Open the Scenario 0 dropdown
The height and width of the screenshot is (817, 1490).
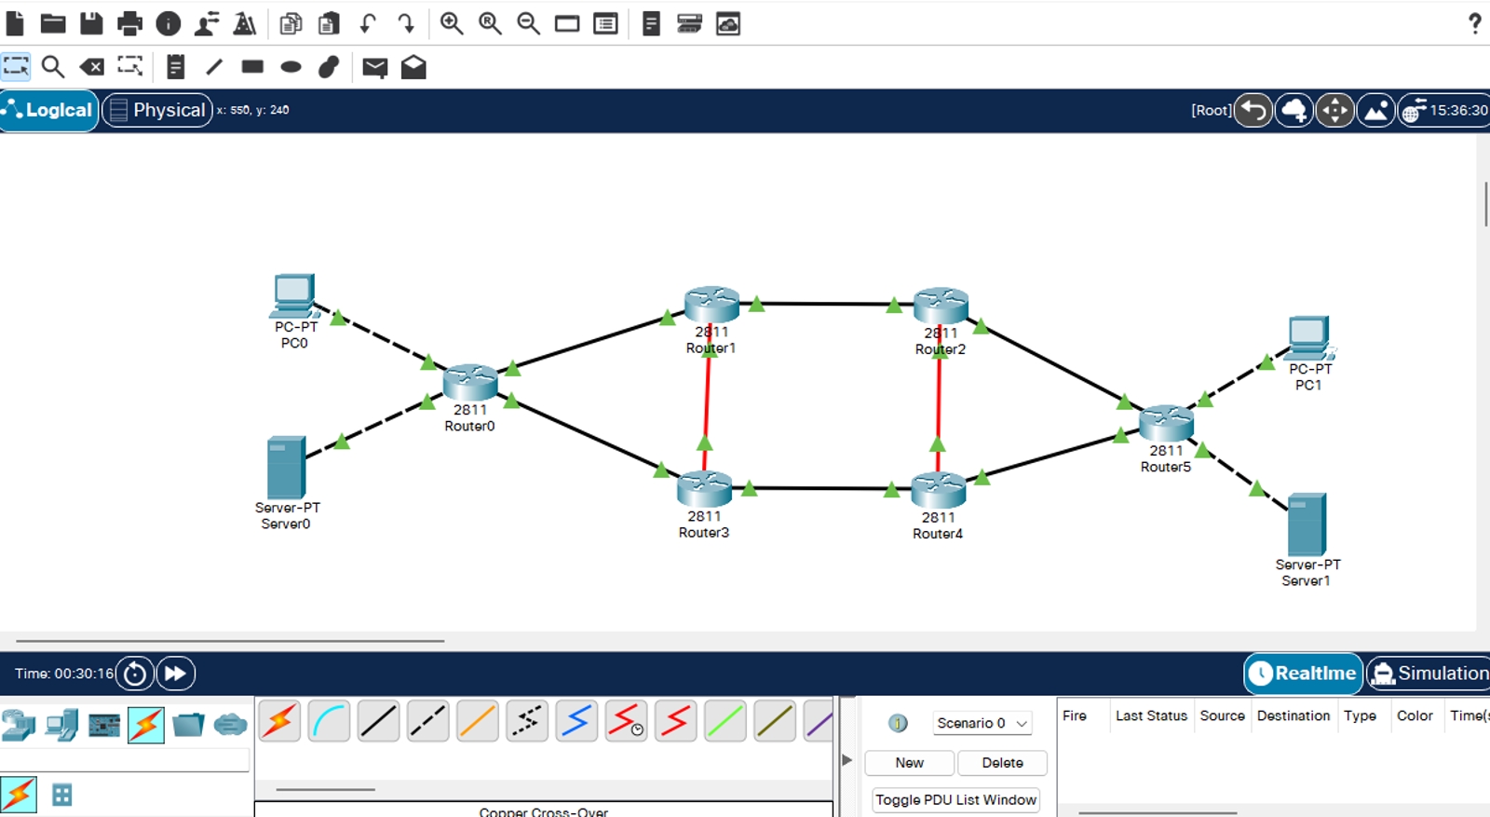point(982,723)
